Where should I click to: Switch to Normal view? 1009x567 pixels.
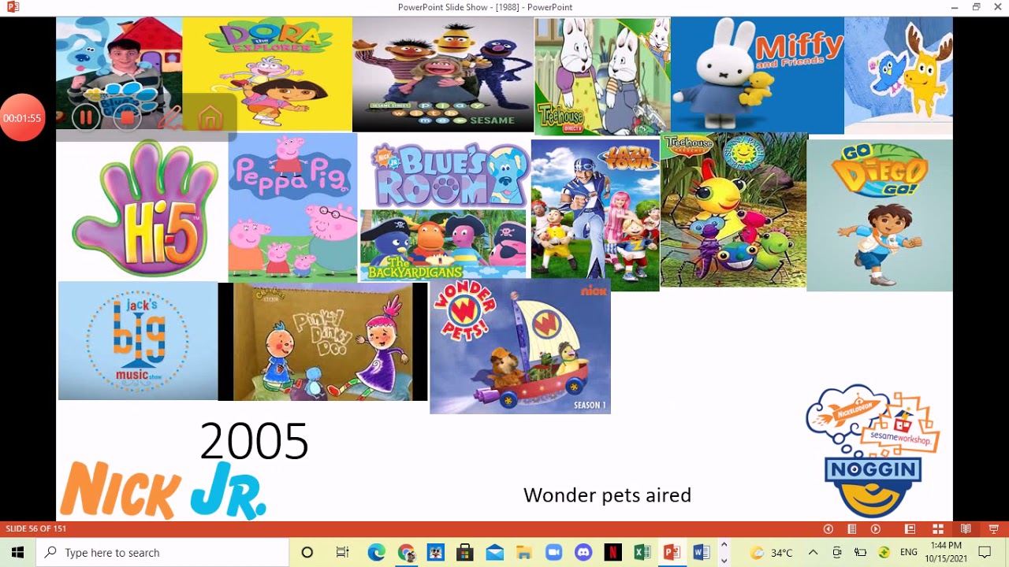click(x=910, y=529)
